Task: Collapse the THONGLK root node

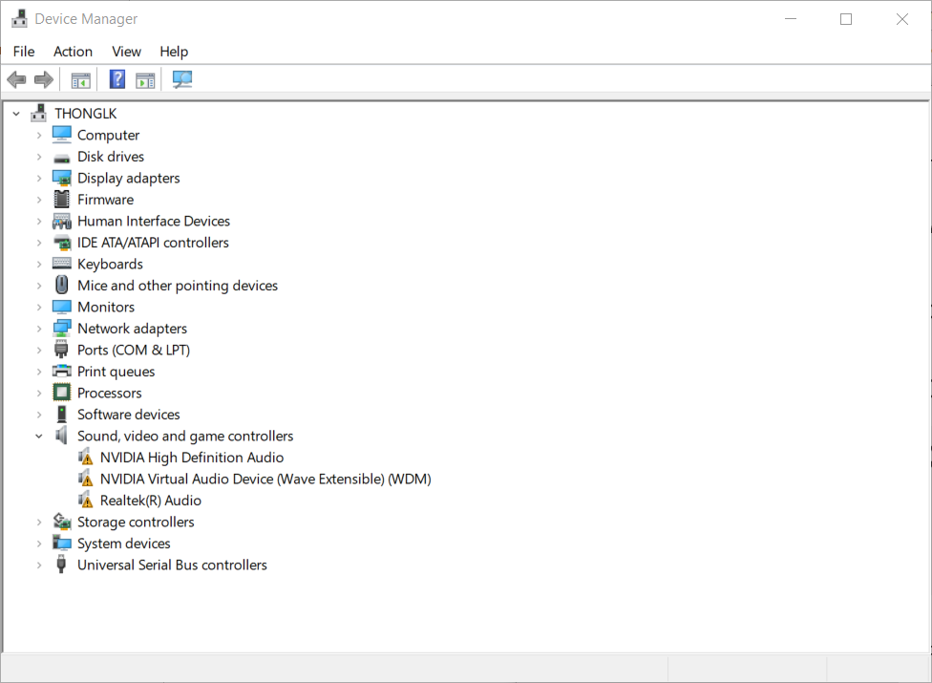Action: click(x=16, y=114)
